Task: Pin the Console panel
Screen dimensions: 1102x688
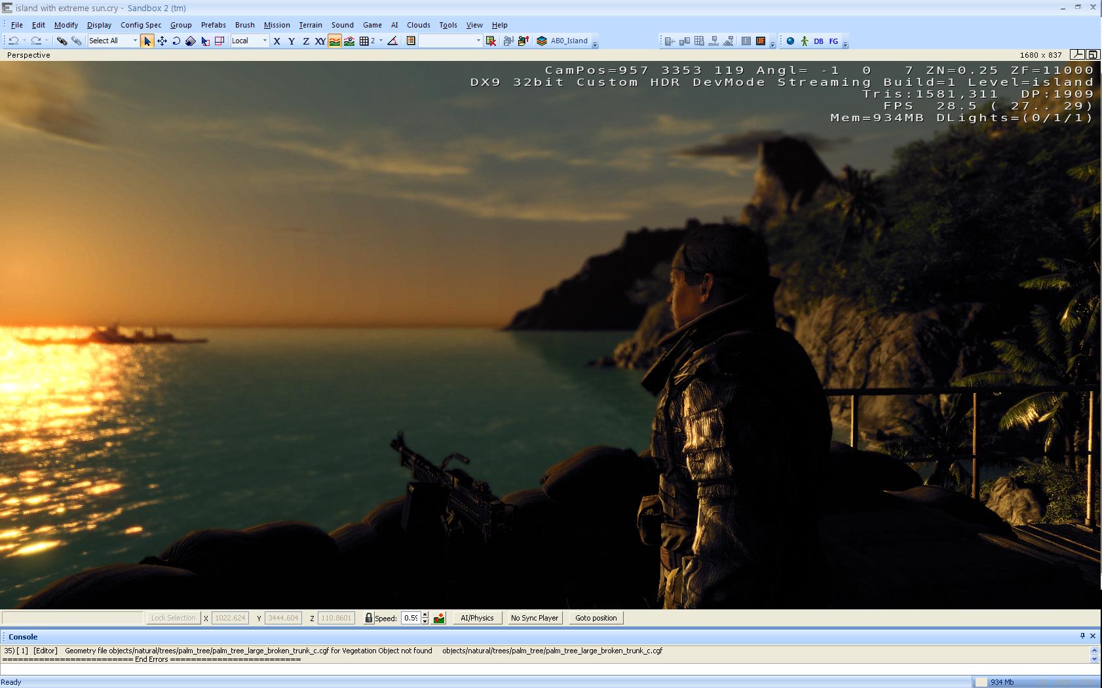Action: pos(1082,636)
